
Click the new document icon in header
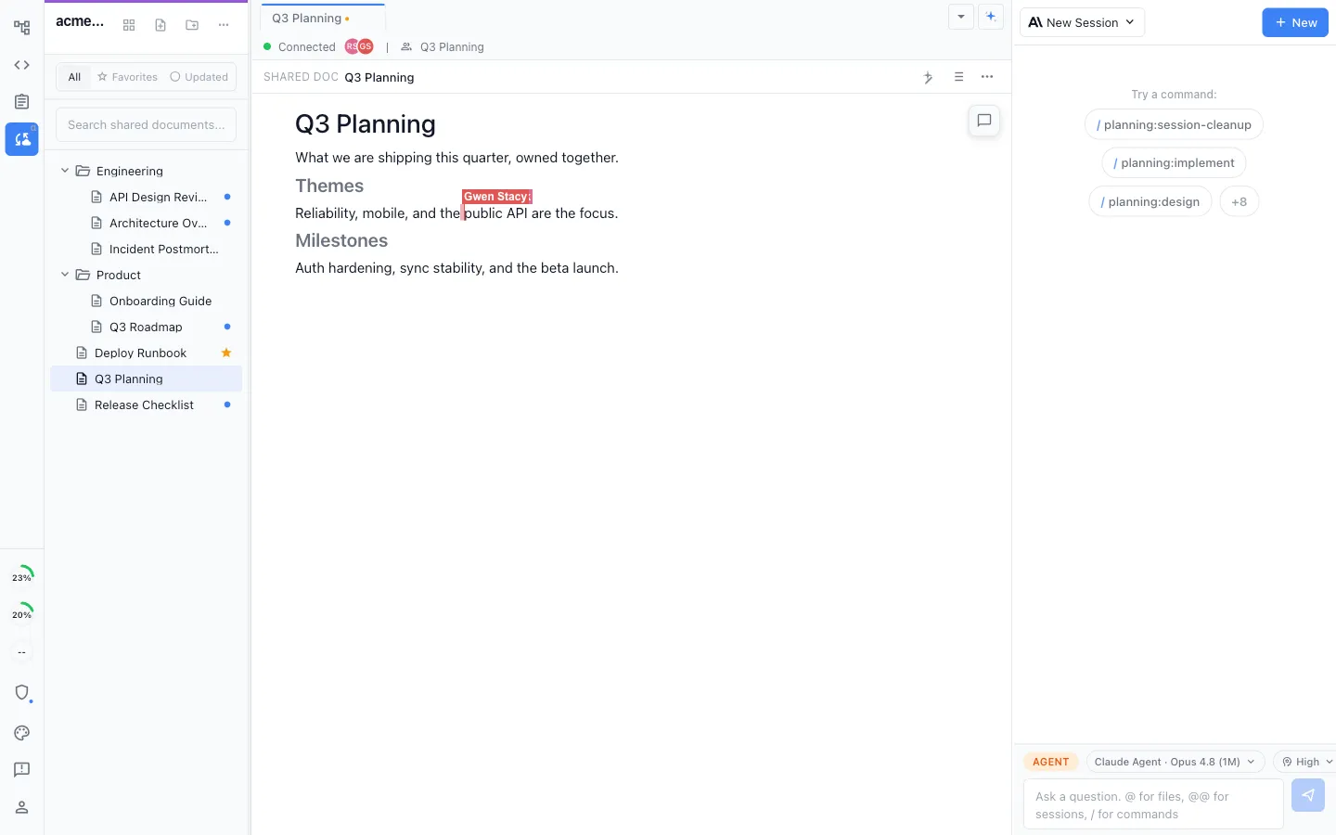pyautogui.click(x=161, y=25)
